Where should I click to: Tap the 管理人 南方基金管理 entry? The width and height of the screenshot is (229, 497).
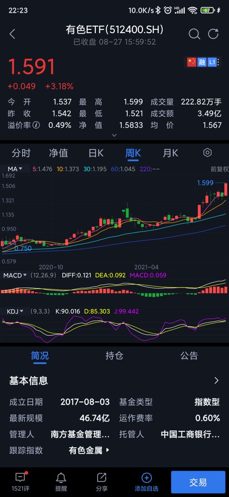click(80, 434)
